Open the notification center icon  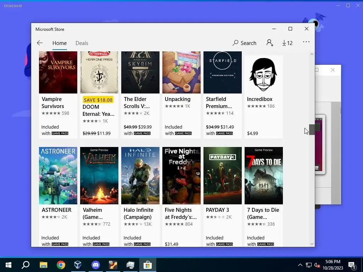(352, 265)
